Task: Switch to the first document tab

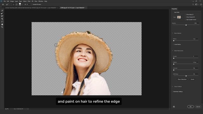Action: coord(31,8)
